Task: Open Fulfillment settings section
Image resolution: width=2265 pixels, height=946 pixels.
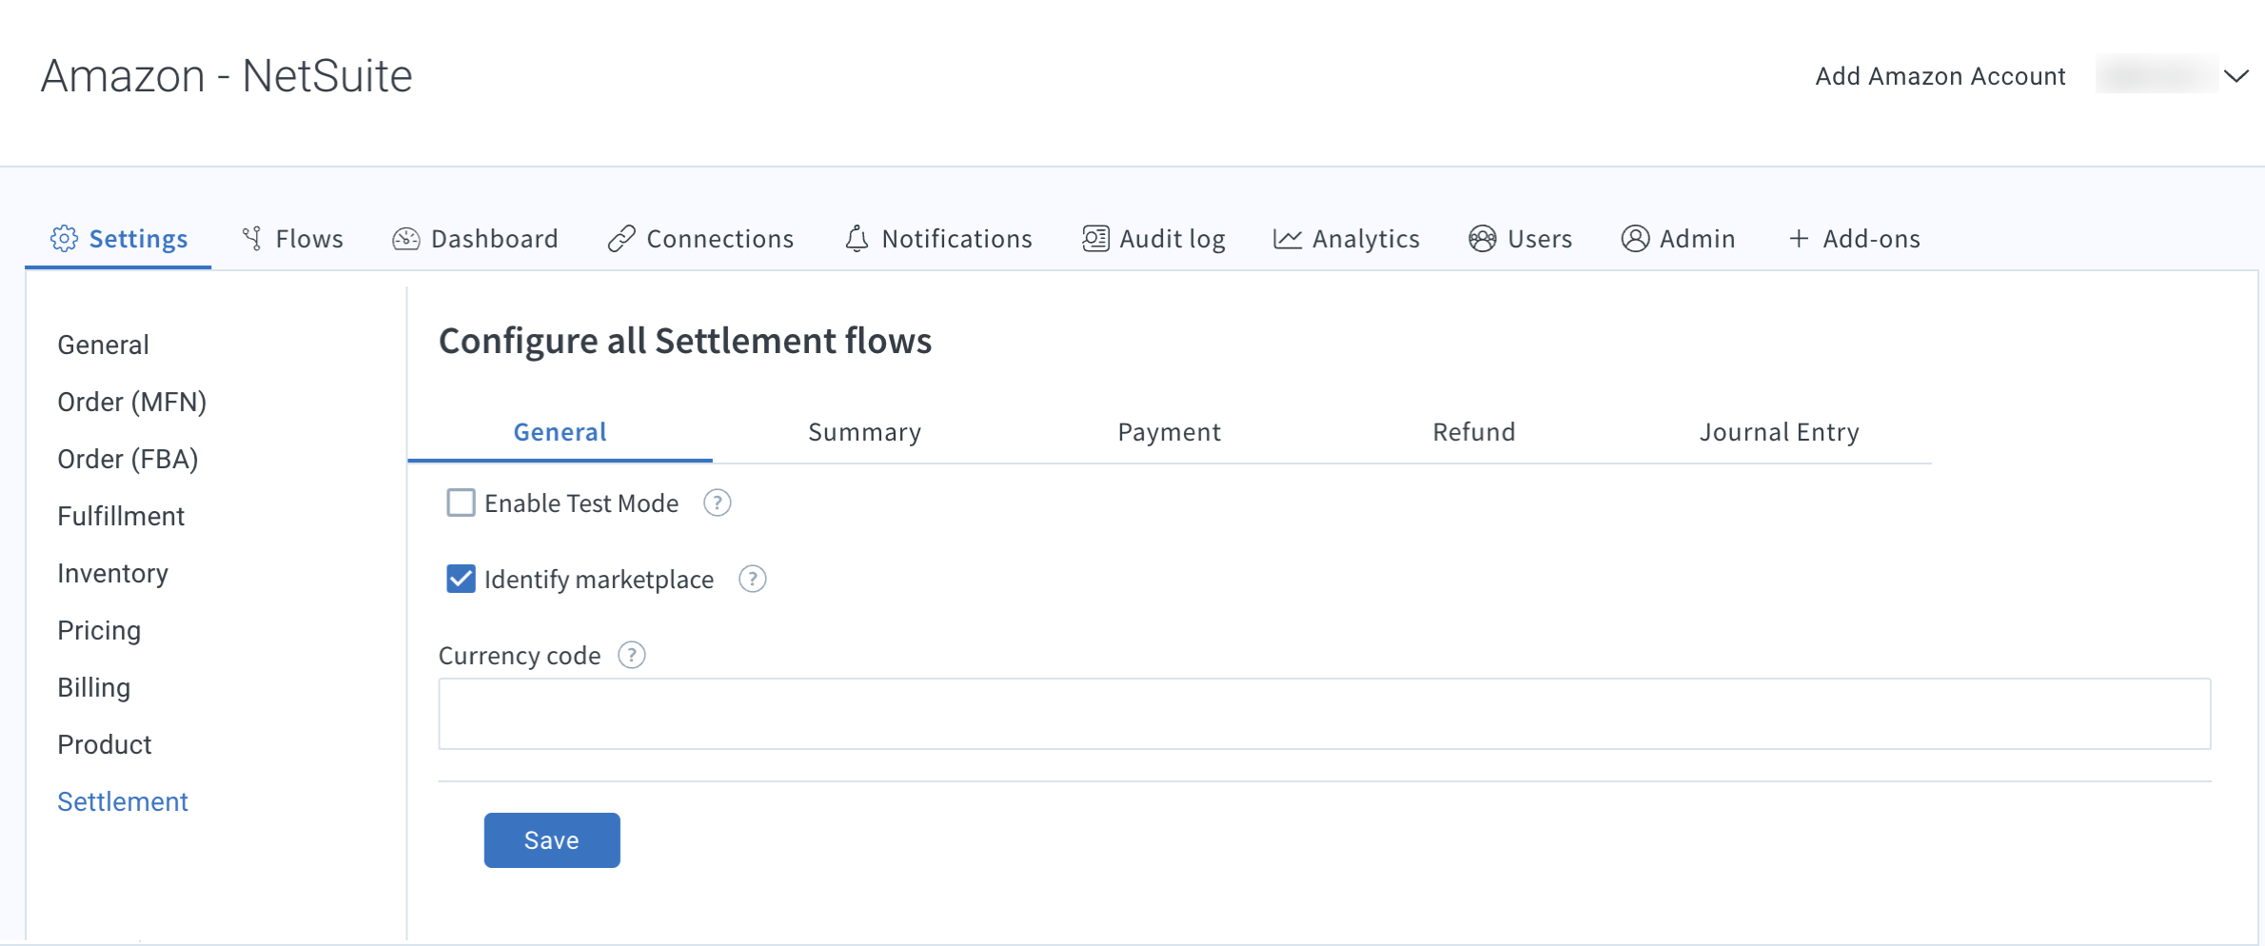Action: point(121,516)
